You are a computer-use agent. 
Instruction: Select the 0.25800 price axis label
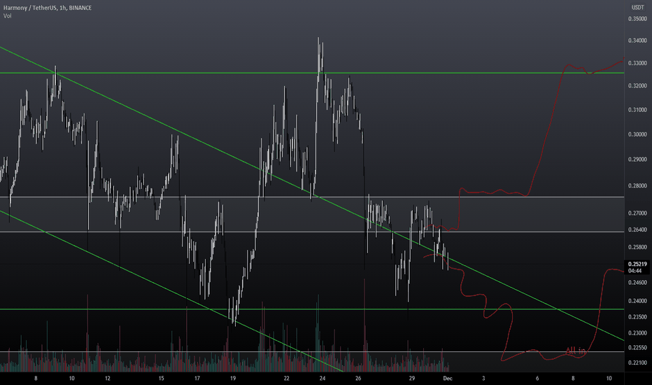pos(637,247)
